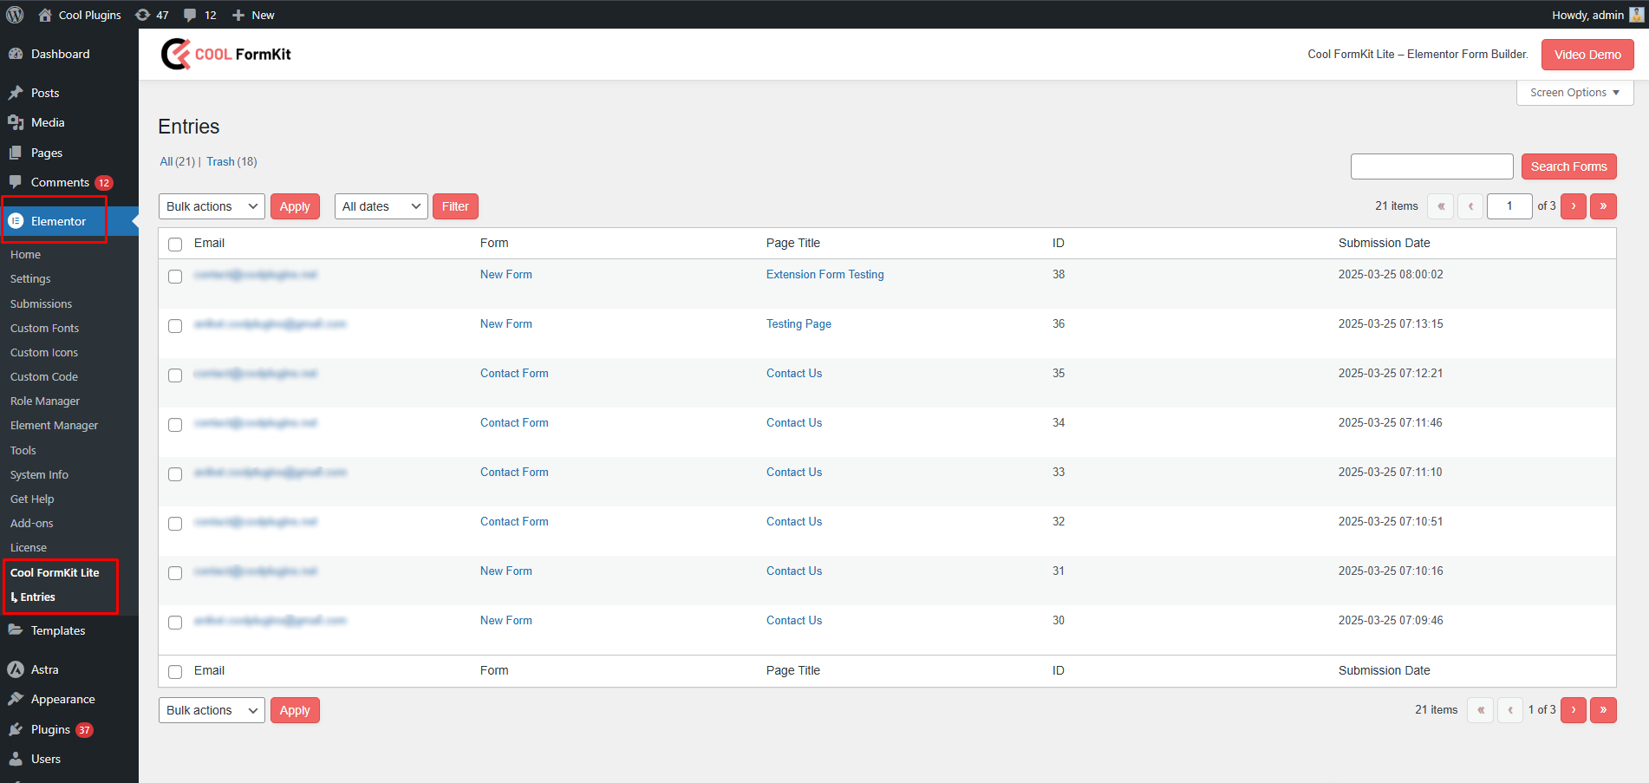Click the comments bubble icon in admin bar
Screen dimensions: 1649x783
pyautogui.click(x=191, y=15)
